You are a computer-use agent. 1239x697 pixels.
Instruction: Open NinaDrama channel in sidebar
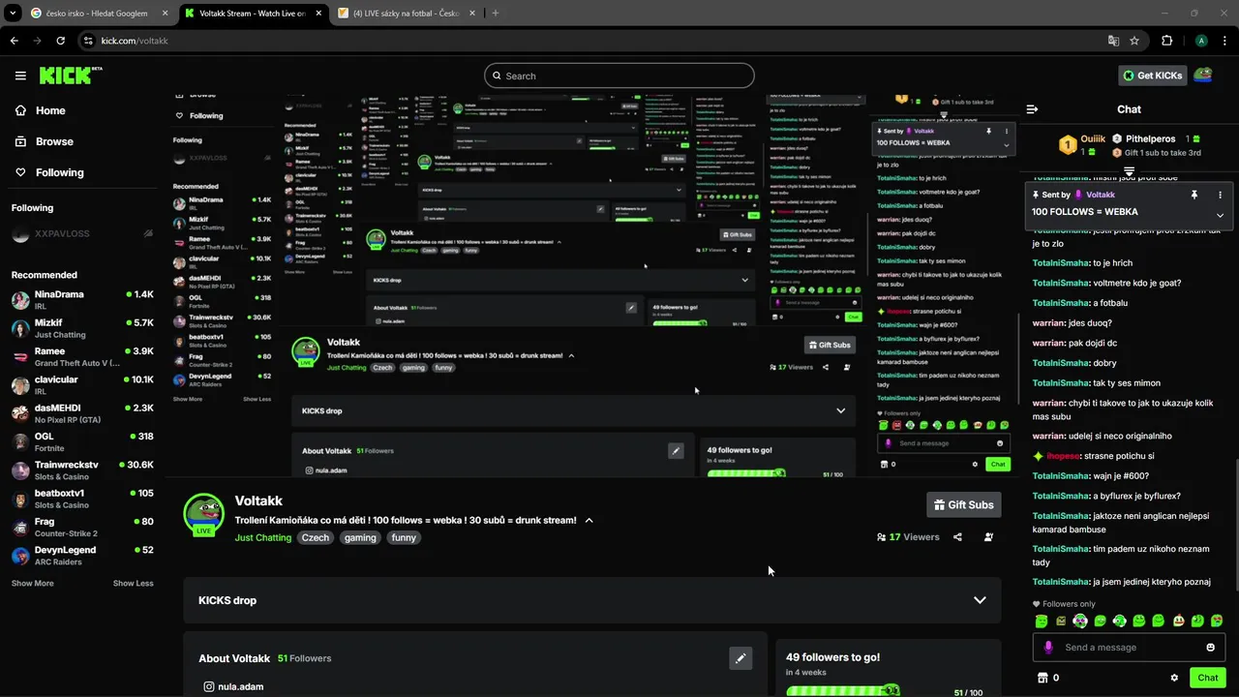(82, 299)
